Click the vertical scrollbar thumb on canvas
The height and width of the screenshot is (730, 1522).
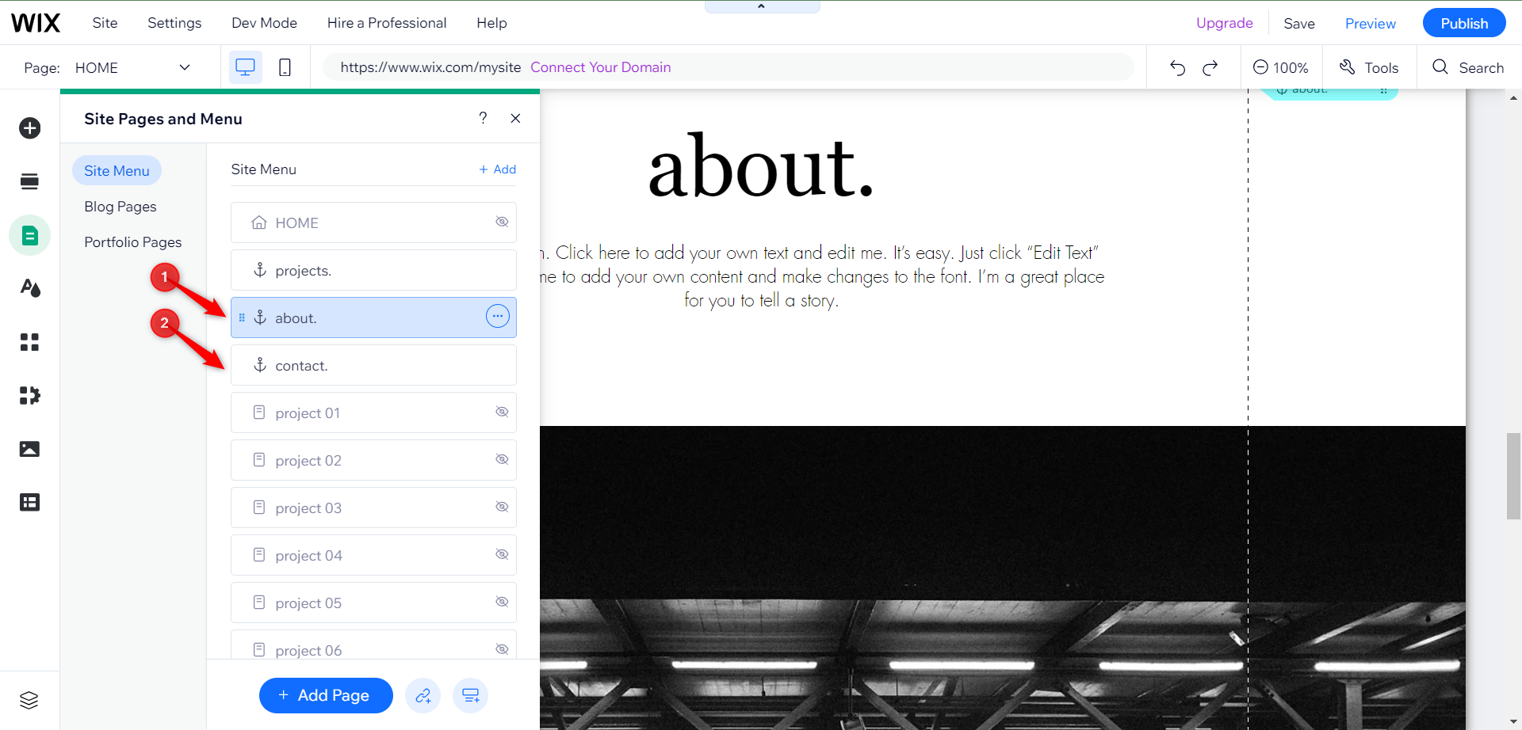[x=1513, y=476]
